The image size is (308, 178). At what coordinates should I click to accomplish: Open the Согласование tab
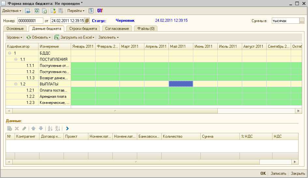[x=117, y=29]
